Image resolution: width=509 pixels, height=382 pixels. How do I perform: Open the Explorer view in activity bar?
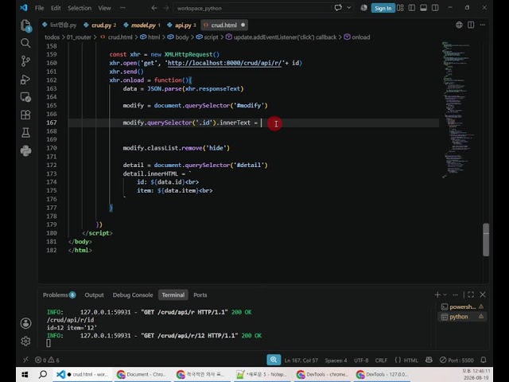(x=25, y=25)
